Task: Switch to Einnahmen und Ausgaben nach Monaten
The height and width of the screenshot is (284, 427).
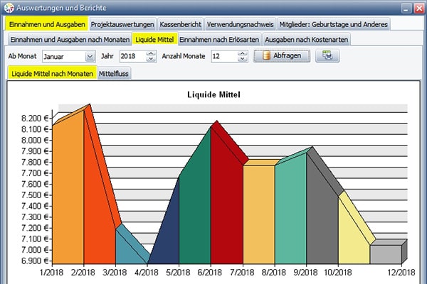Action: [x=69, y=39]
